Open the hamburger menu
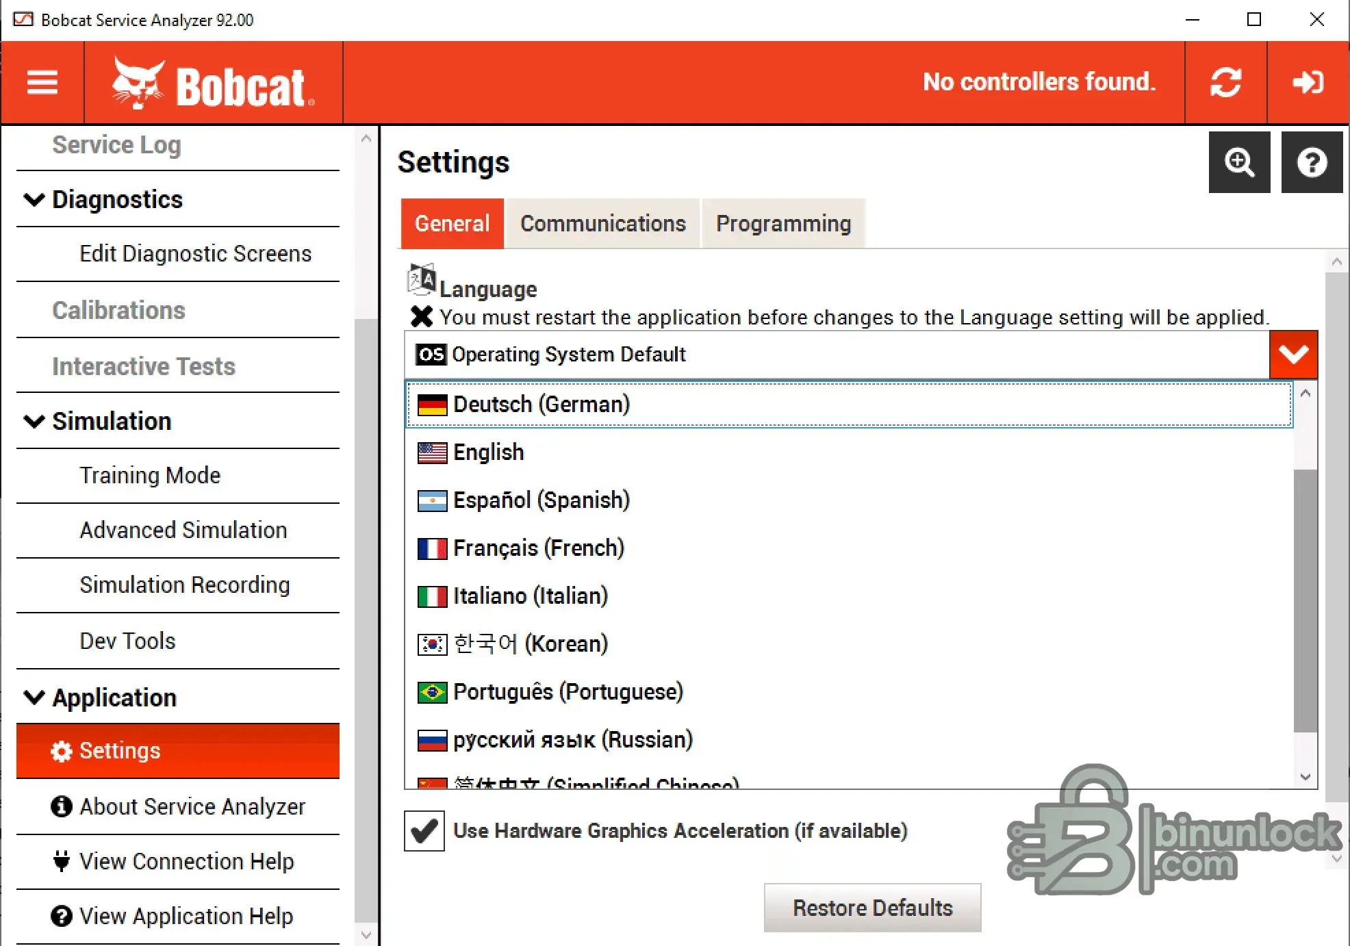This screenshot has width=1350, height=946. pyautogui.click(x=42, y=83)
